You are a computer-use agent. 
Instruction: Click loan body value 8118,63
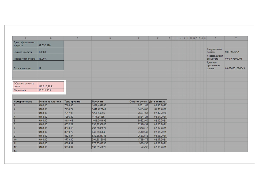coord(78,121)
